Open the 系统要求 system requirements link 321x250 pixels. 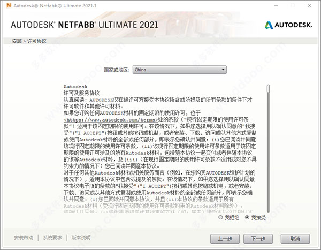point(52,238)
